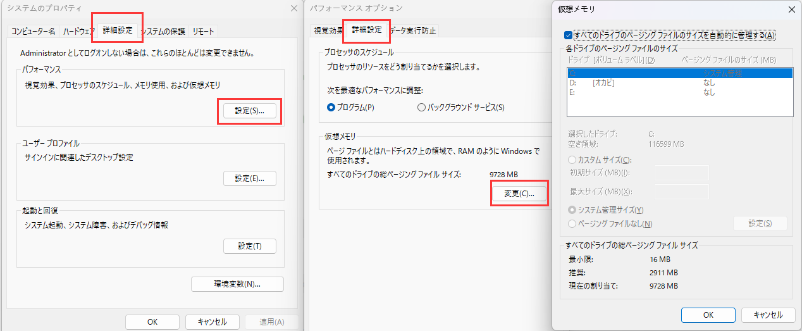This screenshot has height=331, width=802.
Task: Open the システムの保護 tab
Action: (x=164, y=31)
